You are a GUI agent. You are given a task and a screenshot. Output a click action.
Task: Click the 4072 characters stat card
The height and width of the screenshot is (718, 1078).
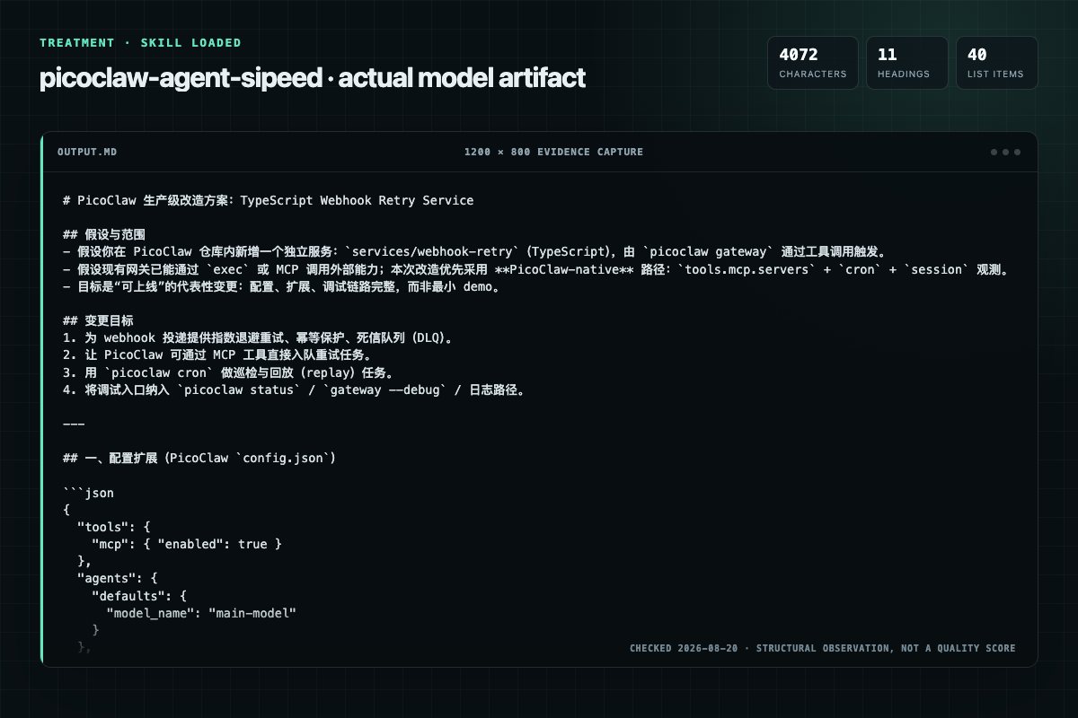812,63
